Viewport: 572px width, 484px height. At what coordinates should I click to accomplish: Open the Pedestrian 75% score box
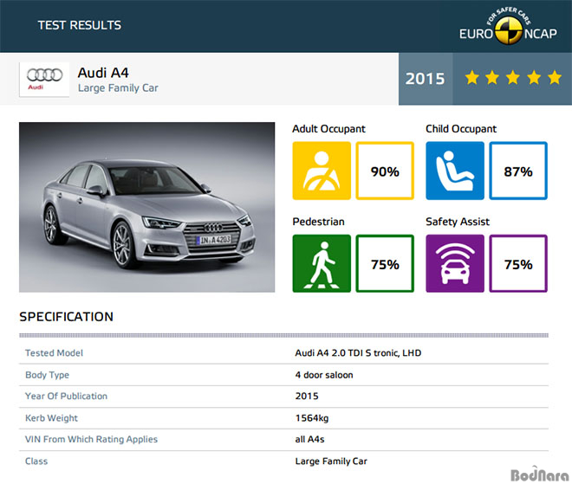point(385,263)
